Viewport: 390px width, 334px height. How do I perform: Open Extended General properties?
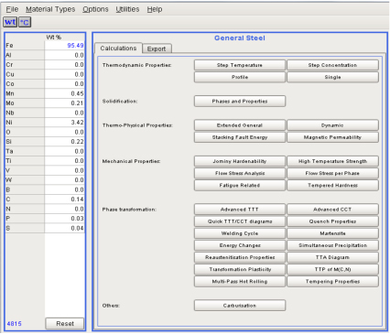point(240,125)
